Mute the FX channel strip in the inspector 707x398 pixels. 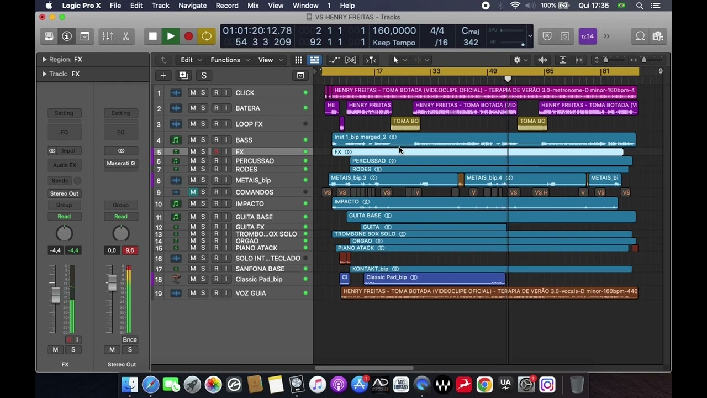(x=55, y=349)
